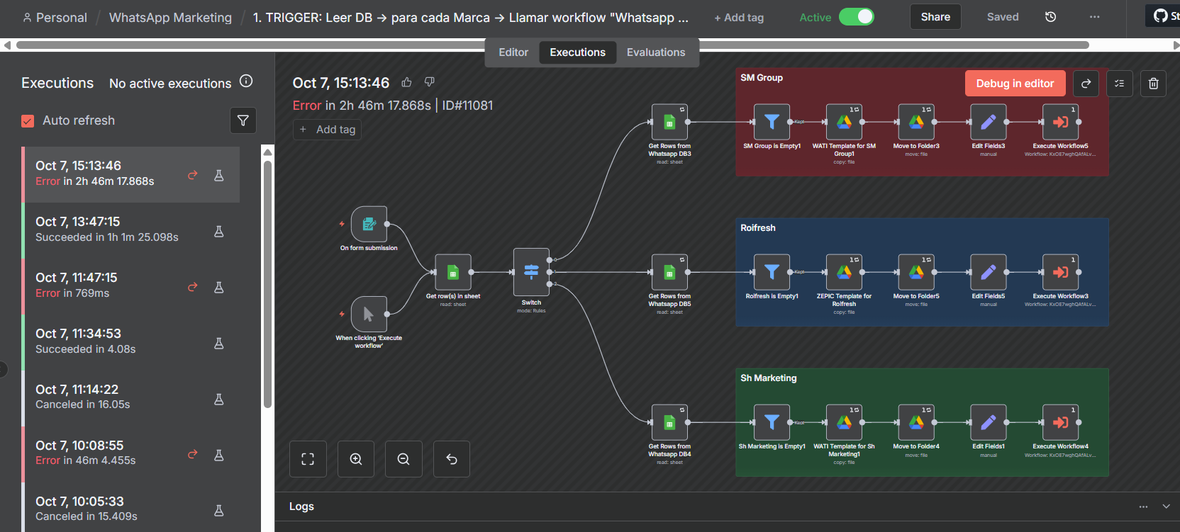Toggle the Active workflow switch
The width and height of the screenshot is (1180, 532).
click(856, 17)
